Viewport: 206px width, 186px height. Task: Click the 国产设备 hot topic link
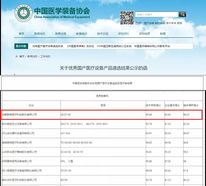point(149,23)
